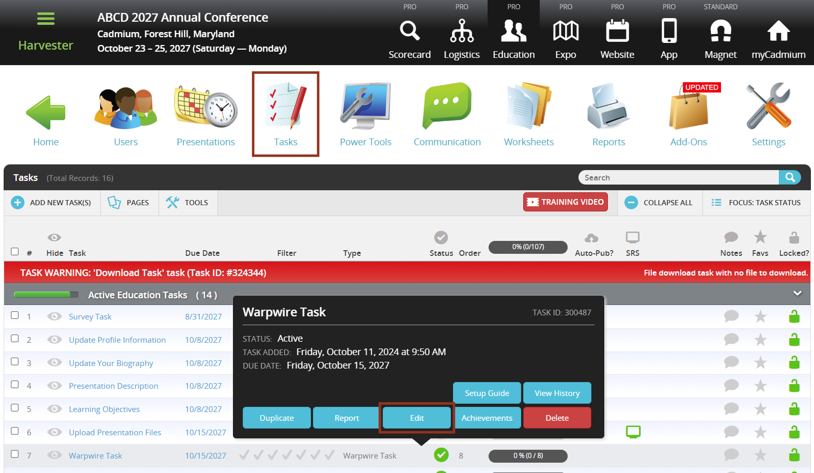
Task: Collapse all task groups
Action: click(x=659, y=203)
